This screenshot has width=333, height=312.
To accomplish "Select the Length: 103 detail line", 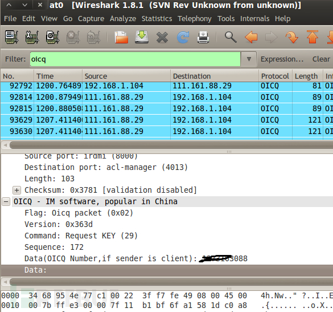I will [x=50, y=179].
